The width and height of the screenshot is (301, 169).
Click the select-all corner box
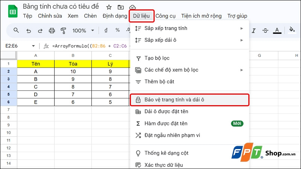8,55
